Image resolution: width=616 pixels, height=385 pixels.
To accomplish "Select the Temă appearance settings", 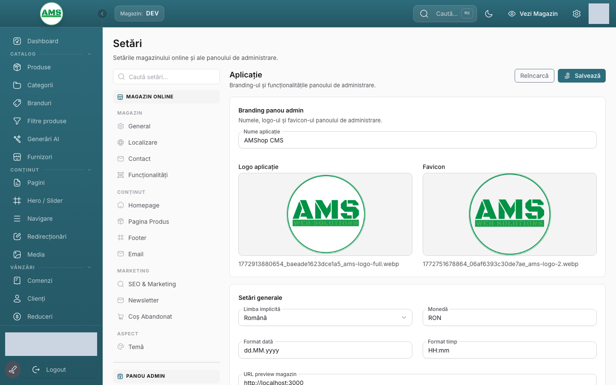I will tap(166, 347).
